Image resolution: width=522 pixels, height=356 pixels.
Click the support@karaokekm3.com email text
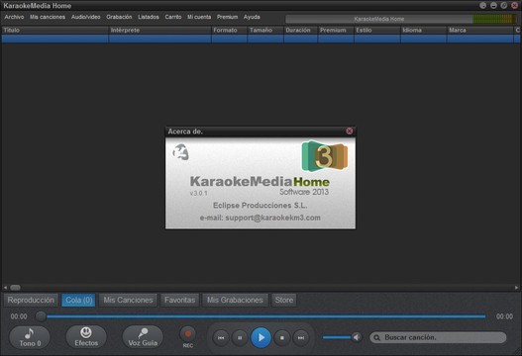pyautogui.click(x=273, y=218)
